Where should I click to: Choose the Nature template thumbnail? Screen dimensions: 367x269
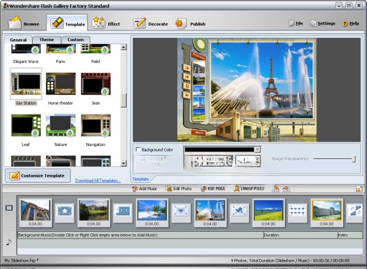point(61,125)
